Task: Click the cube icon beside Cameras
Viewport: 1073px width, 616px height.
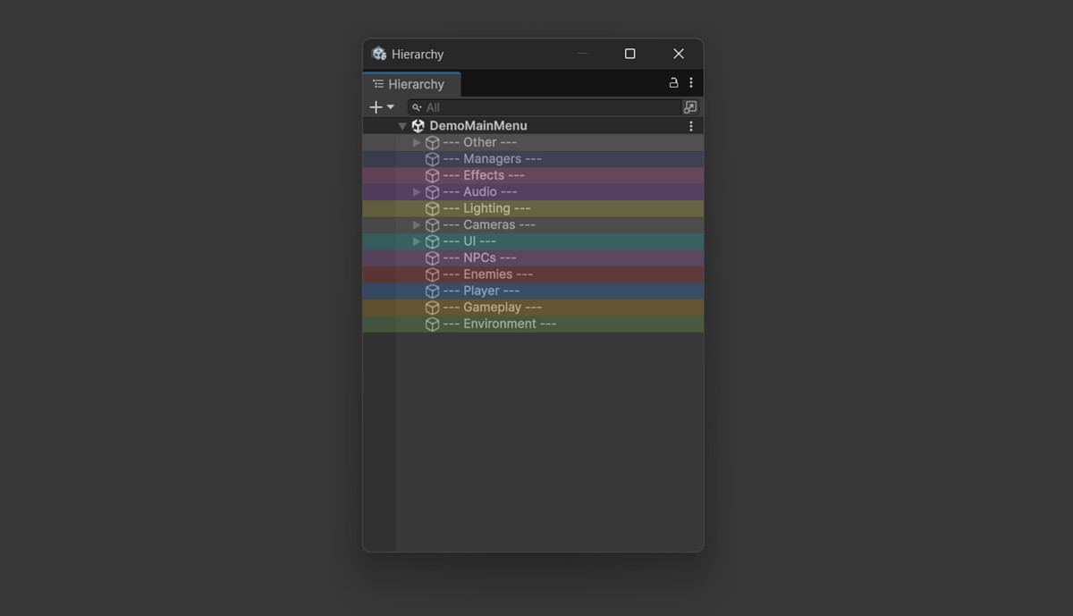Action: pos(432,225)
